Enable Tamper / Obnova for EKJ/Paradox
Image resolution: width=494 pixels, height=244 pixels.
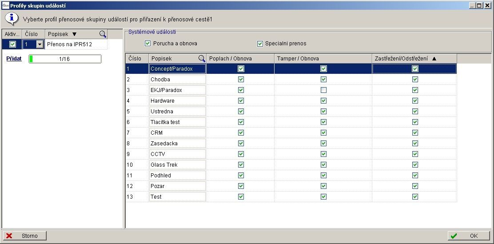[323, 90]
